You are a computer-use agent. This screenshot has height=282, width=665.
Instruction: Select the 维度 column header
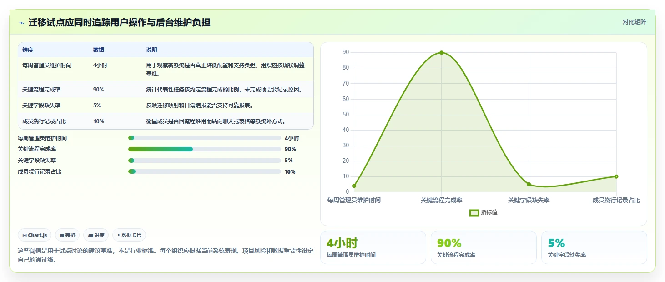[28, 50]
